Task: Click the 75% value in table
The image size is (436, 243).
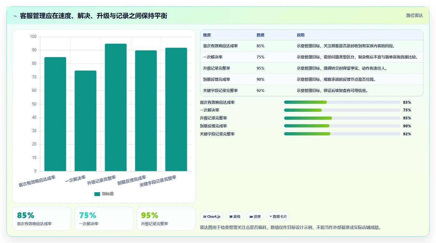Action: click(260, 57)
